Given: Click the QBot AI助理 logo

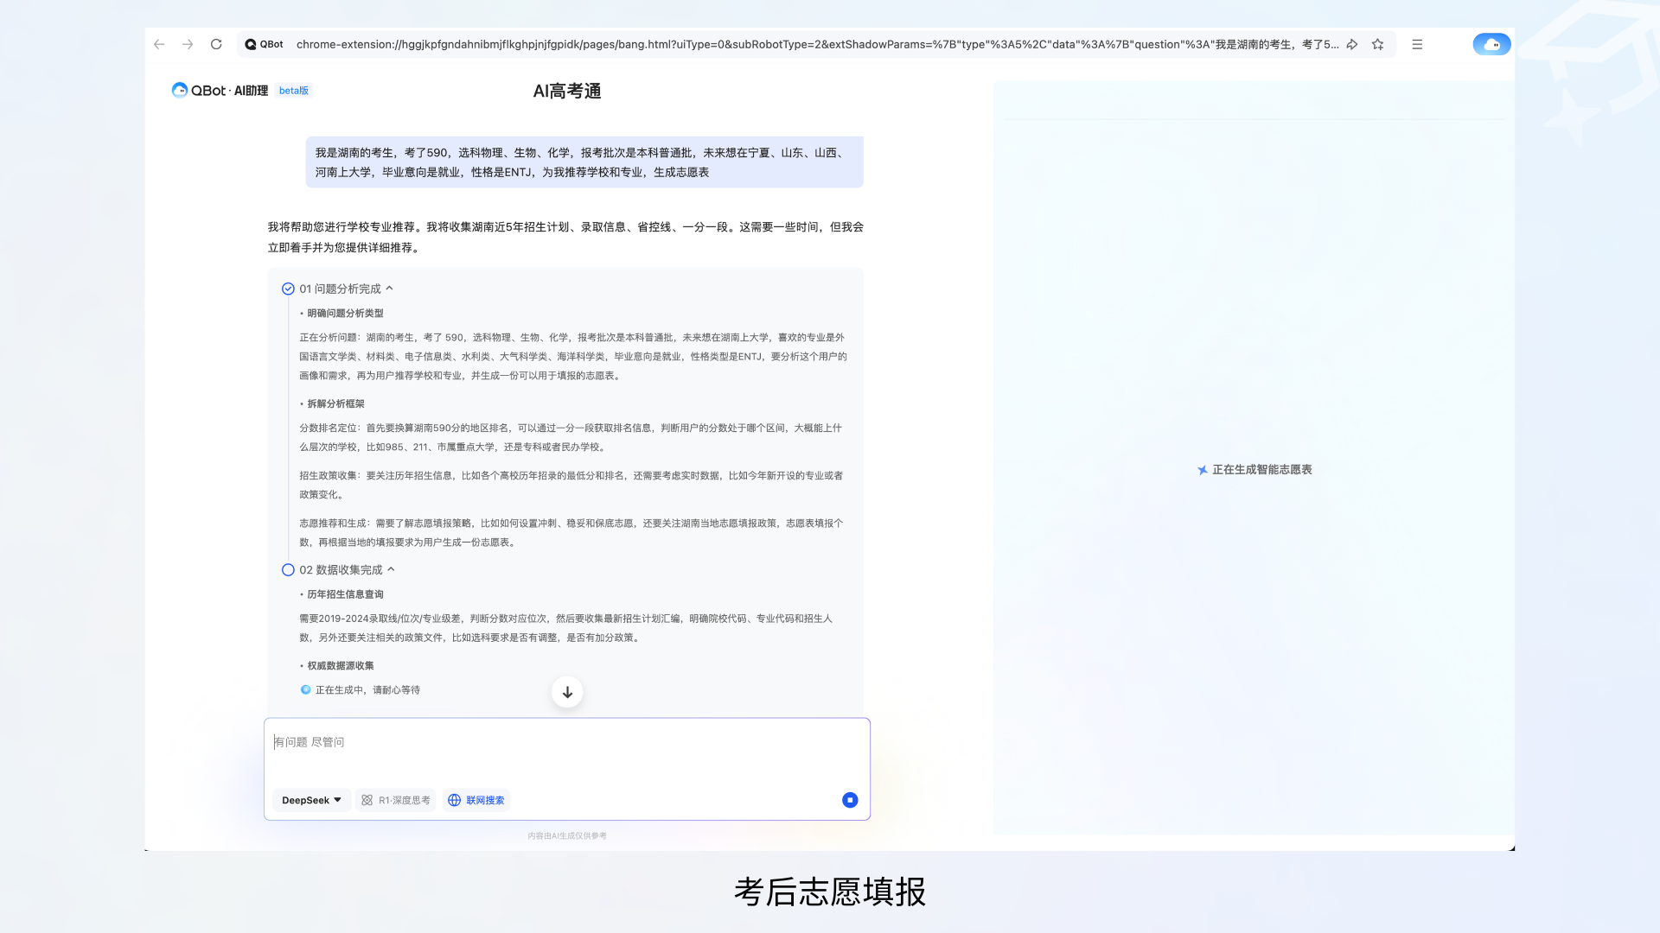Looking at the screenshot, I should click(220, 91).
